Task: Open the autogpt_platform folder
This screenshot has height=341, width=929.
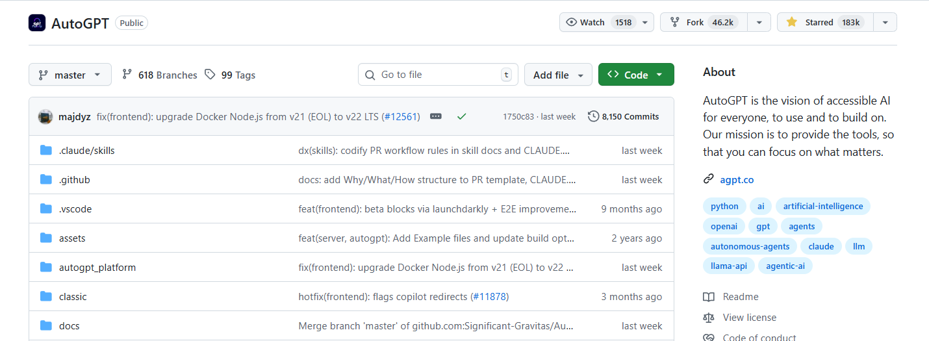Action: coord(97,268)
